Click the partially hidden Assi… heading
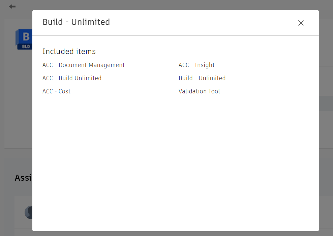 pyautogui.click(x=23, y=178)
